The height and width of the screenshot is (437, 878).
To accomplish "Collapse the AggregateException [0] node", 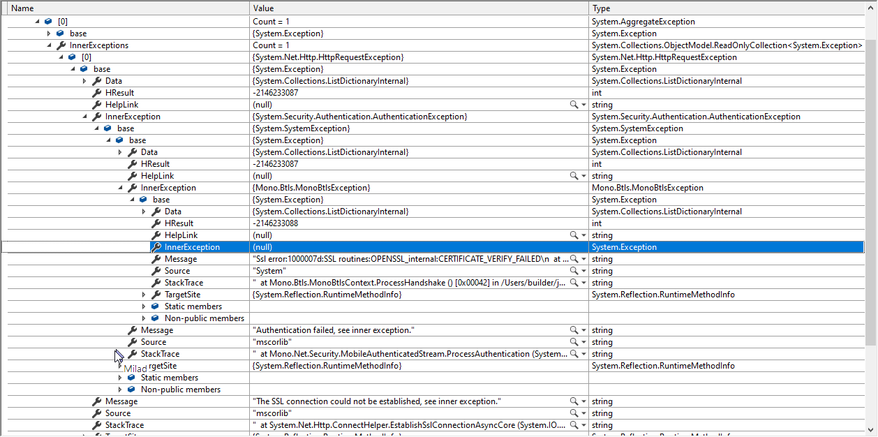I will click(37, 22).
